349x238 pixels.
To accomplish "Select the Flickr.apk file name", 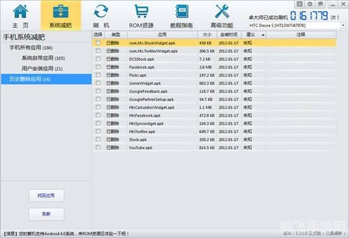I will tap(138, 75).
